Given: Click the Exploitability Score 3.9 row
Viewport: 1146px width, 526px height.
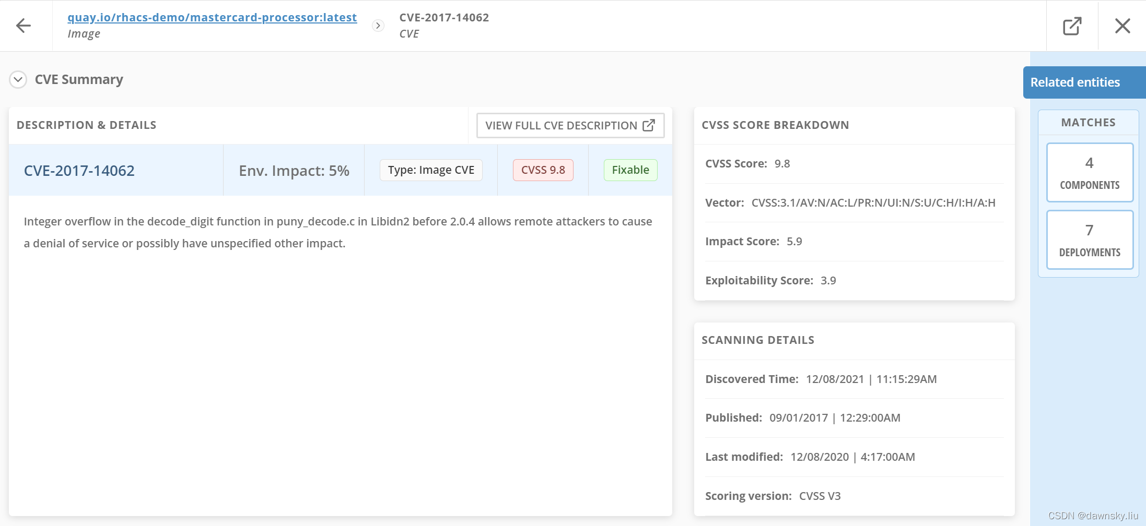Looking at the screenshot, I should click(854, 281).
